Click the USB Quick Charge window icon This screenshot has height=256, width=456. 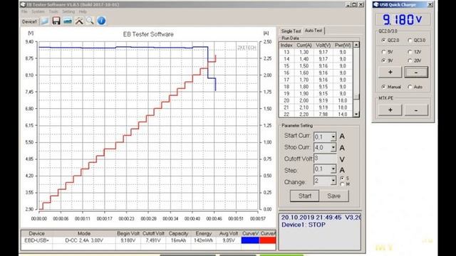376,4
